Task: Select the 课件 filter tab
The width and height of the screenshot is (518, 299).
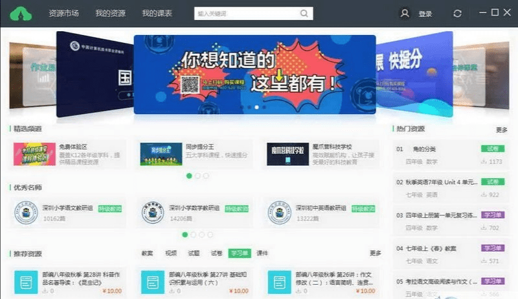Action: 262,253
